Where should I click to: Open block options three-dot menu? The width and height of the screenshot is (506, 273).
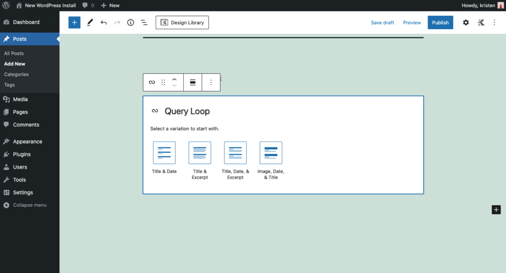tap(211, 83)
